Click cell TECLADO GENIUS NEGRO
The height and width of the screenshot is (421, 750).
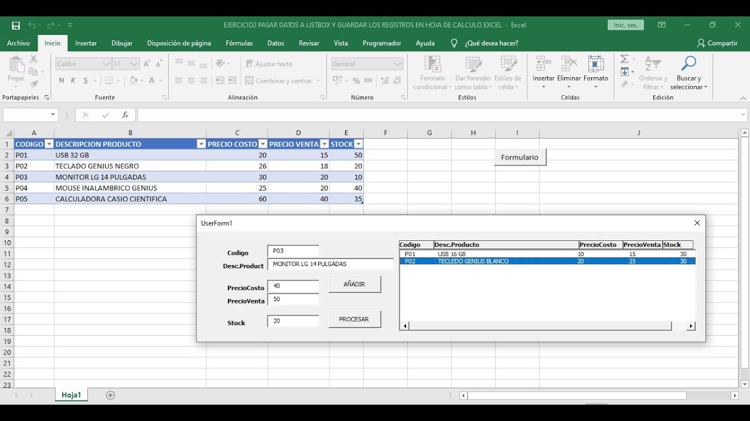pyautogui.click(x=130, y=166)
